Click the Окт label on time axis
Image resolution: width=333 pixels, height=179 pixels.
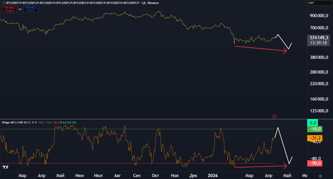tap(155, 176)
